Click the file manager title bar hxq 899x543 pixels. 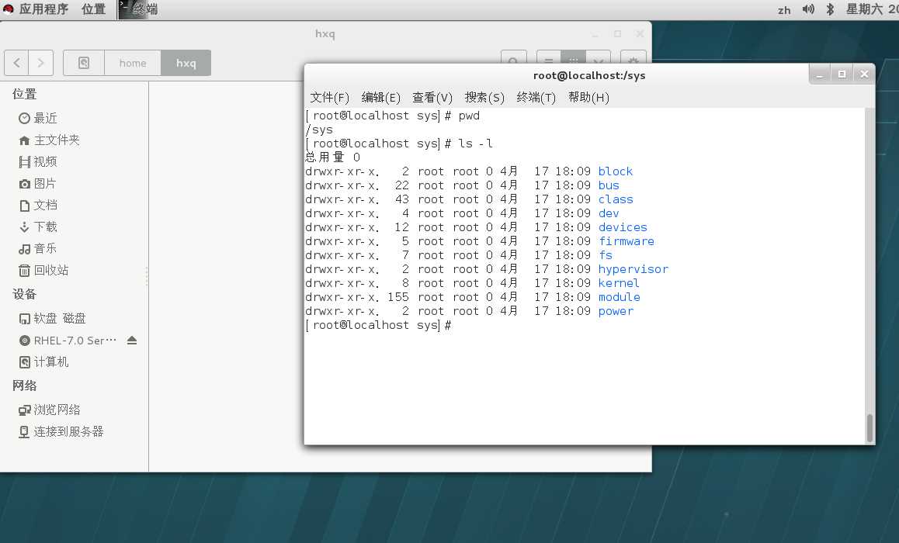pos(325,34)
